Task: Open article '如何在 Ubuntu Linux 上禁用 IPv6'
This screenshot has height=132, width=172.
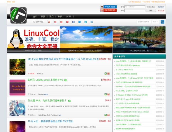Action: 45,80
